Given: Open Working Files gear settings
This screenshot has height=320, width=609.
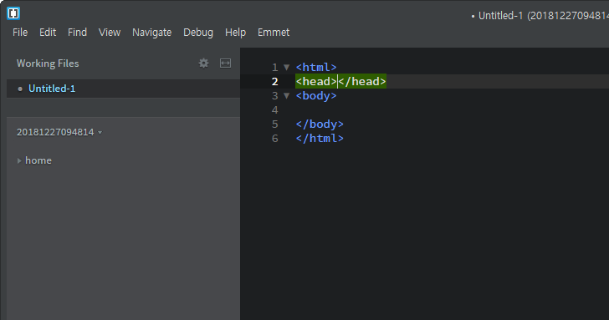Looking at the screenshot, I should click(203, 63).
